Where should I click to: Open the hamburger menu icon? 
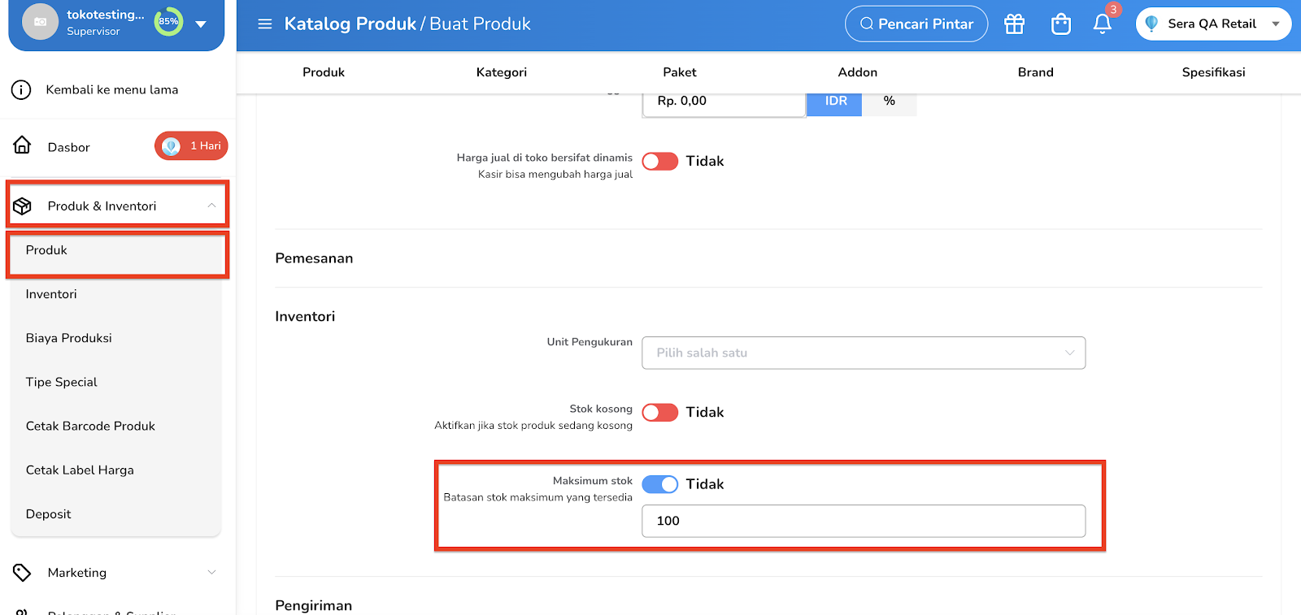(x=265, y=24)
